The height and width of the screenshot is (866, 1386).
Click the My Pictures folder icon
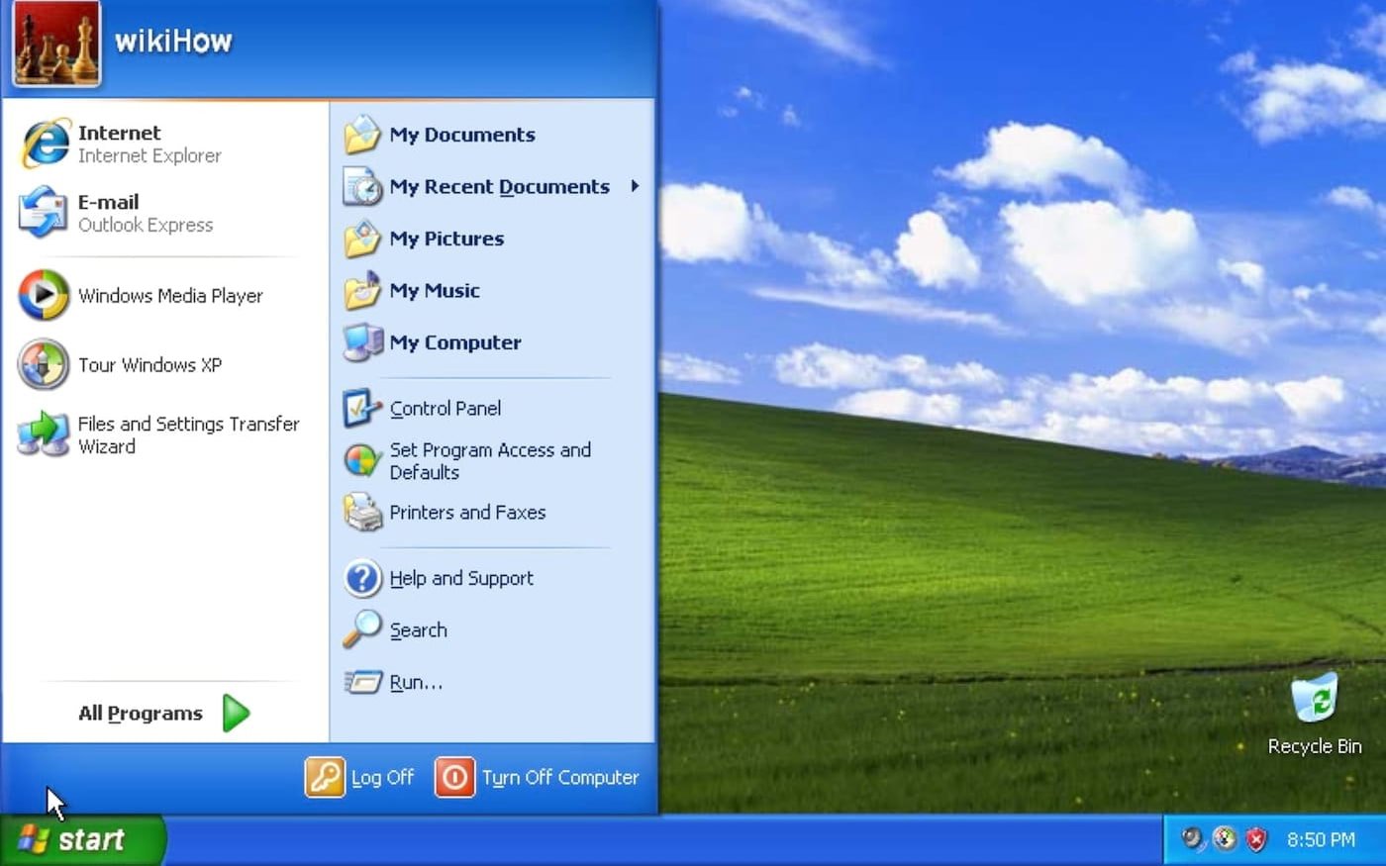coord(362,239)
